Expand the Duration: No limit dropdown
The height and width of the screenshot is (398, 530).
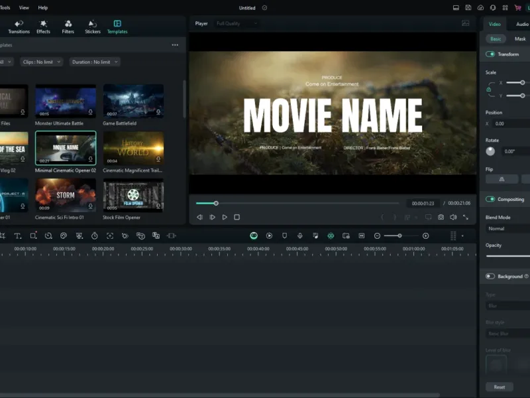pos(95,62)
